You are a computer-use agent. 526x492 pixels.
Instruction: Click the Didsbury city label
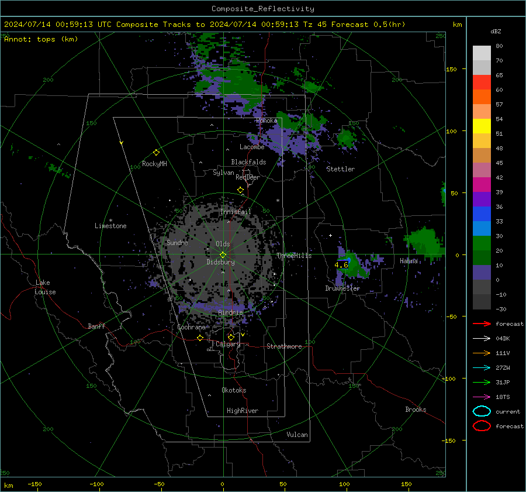pyautogui.click(x=220, y=262)
